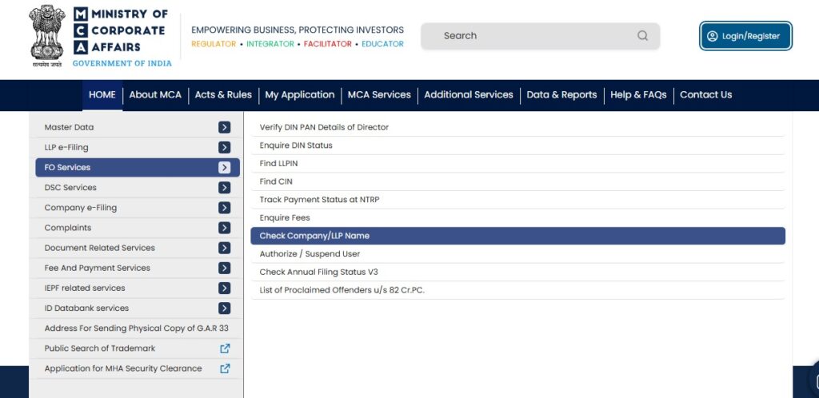Viewport: 819px width, 398px height.
Task: Expand LLP e-Filing submenu arrow
Action: pyautogui.click(x=225, y=148)
